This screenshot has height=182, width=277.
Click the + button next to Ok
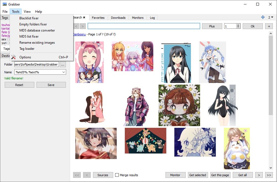click(x=269, y=26)
